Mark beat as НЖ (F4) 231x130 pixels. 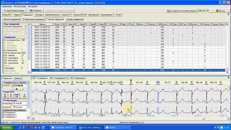[17, 96]
